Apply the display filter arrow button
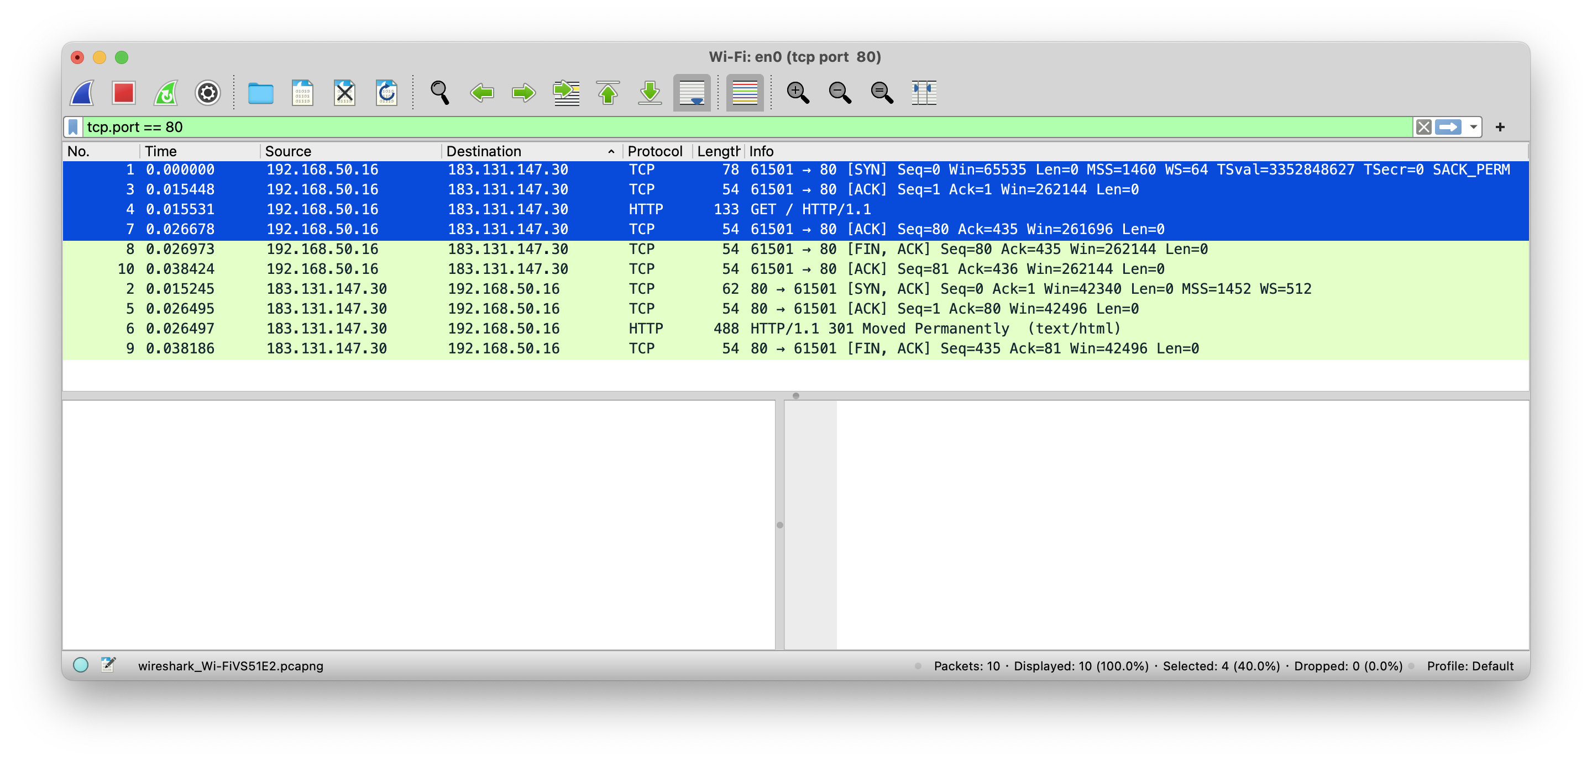The width and height of the screenshot is (1592, 762). click(x=1448, y=127)
